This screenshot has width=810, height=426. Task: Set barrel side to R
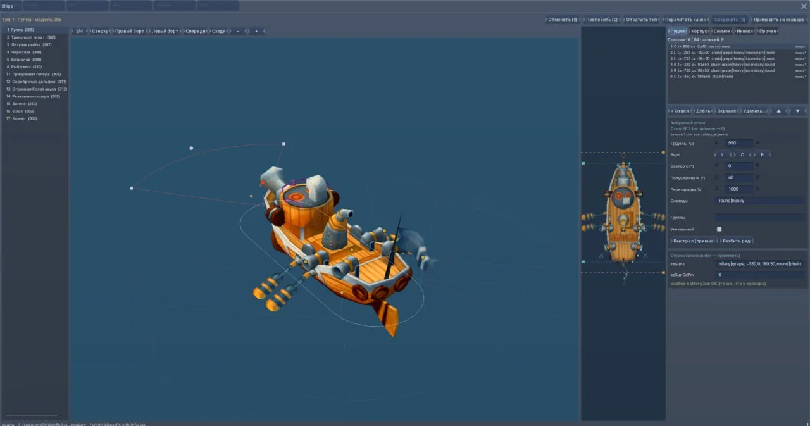click(762, 154)
